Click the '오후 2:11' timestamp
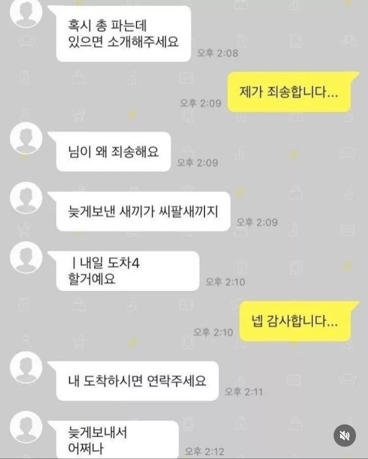368x459 pixels. click(x=244, y=392)
